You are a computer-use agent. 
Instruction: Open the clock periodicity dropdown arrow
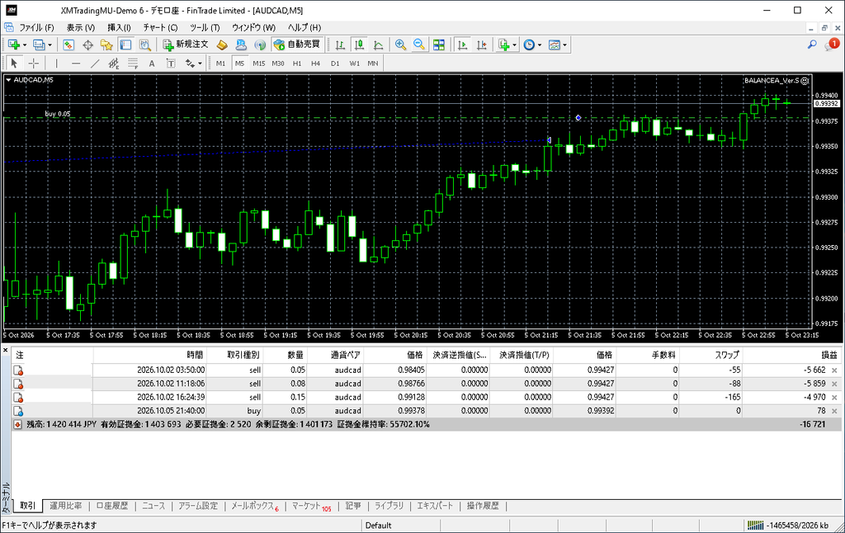click(540, 45)
